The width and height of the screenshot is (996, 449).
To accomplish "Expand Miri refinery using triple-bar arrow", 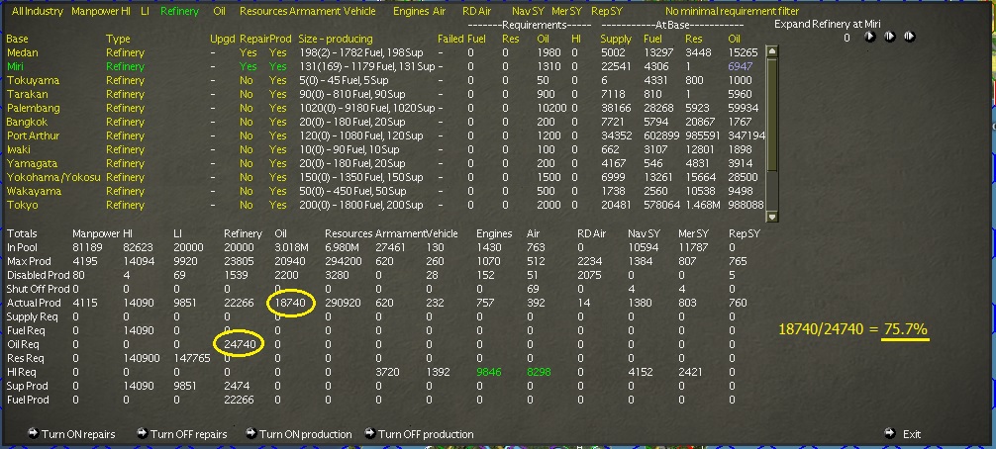I will (x=910, y=37).
